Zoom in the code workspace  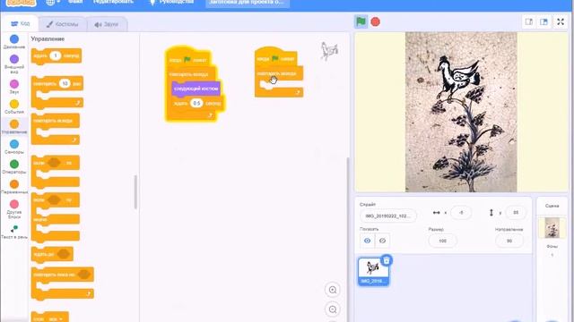(333, 290)
